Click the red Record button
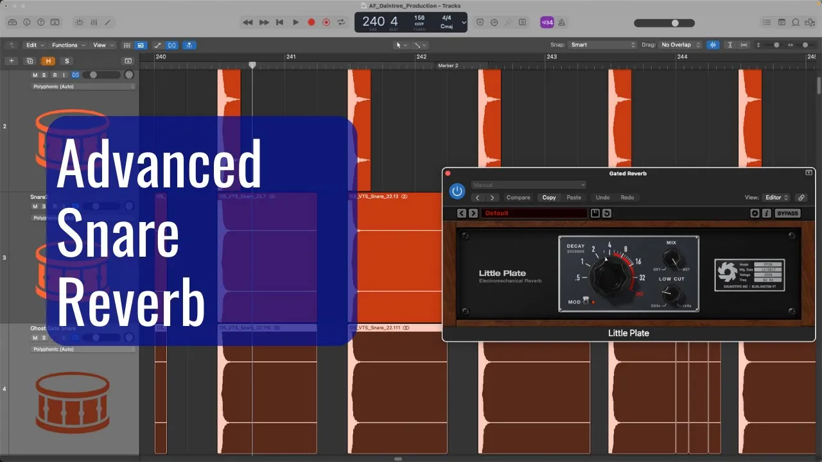This screenshot has width=822, height=462. 311,22
